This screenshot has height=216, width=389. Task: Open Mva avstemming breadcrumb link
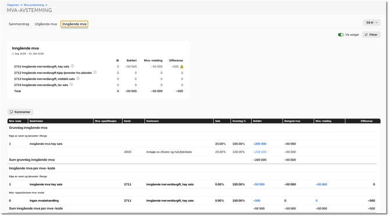(x=34, y=5)
